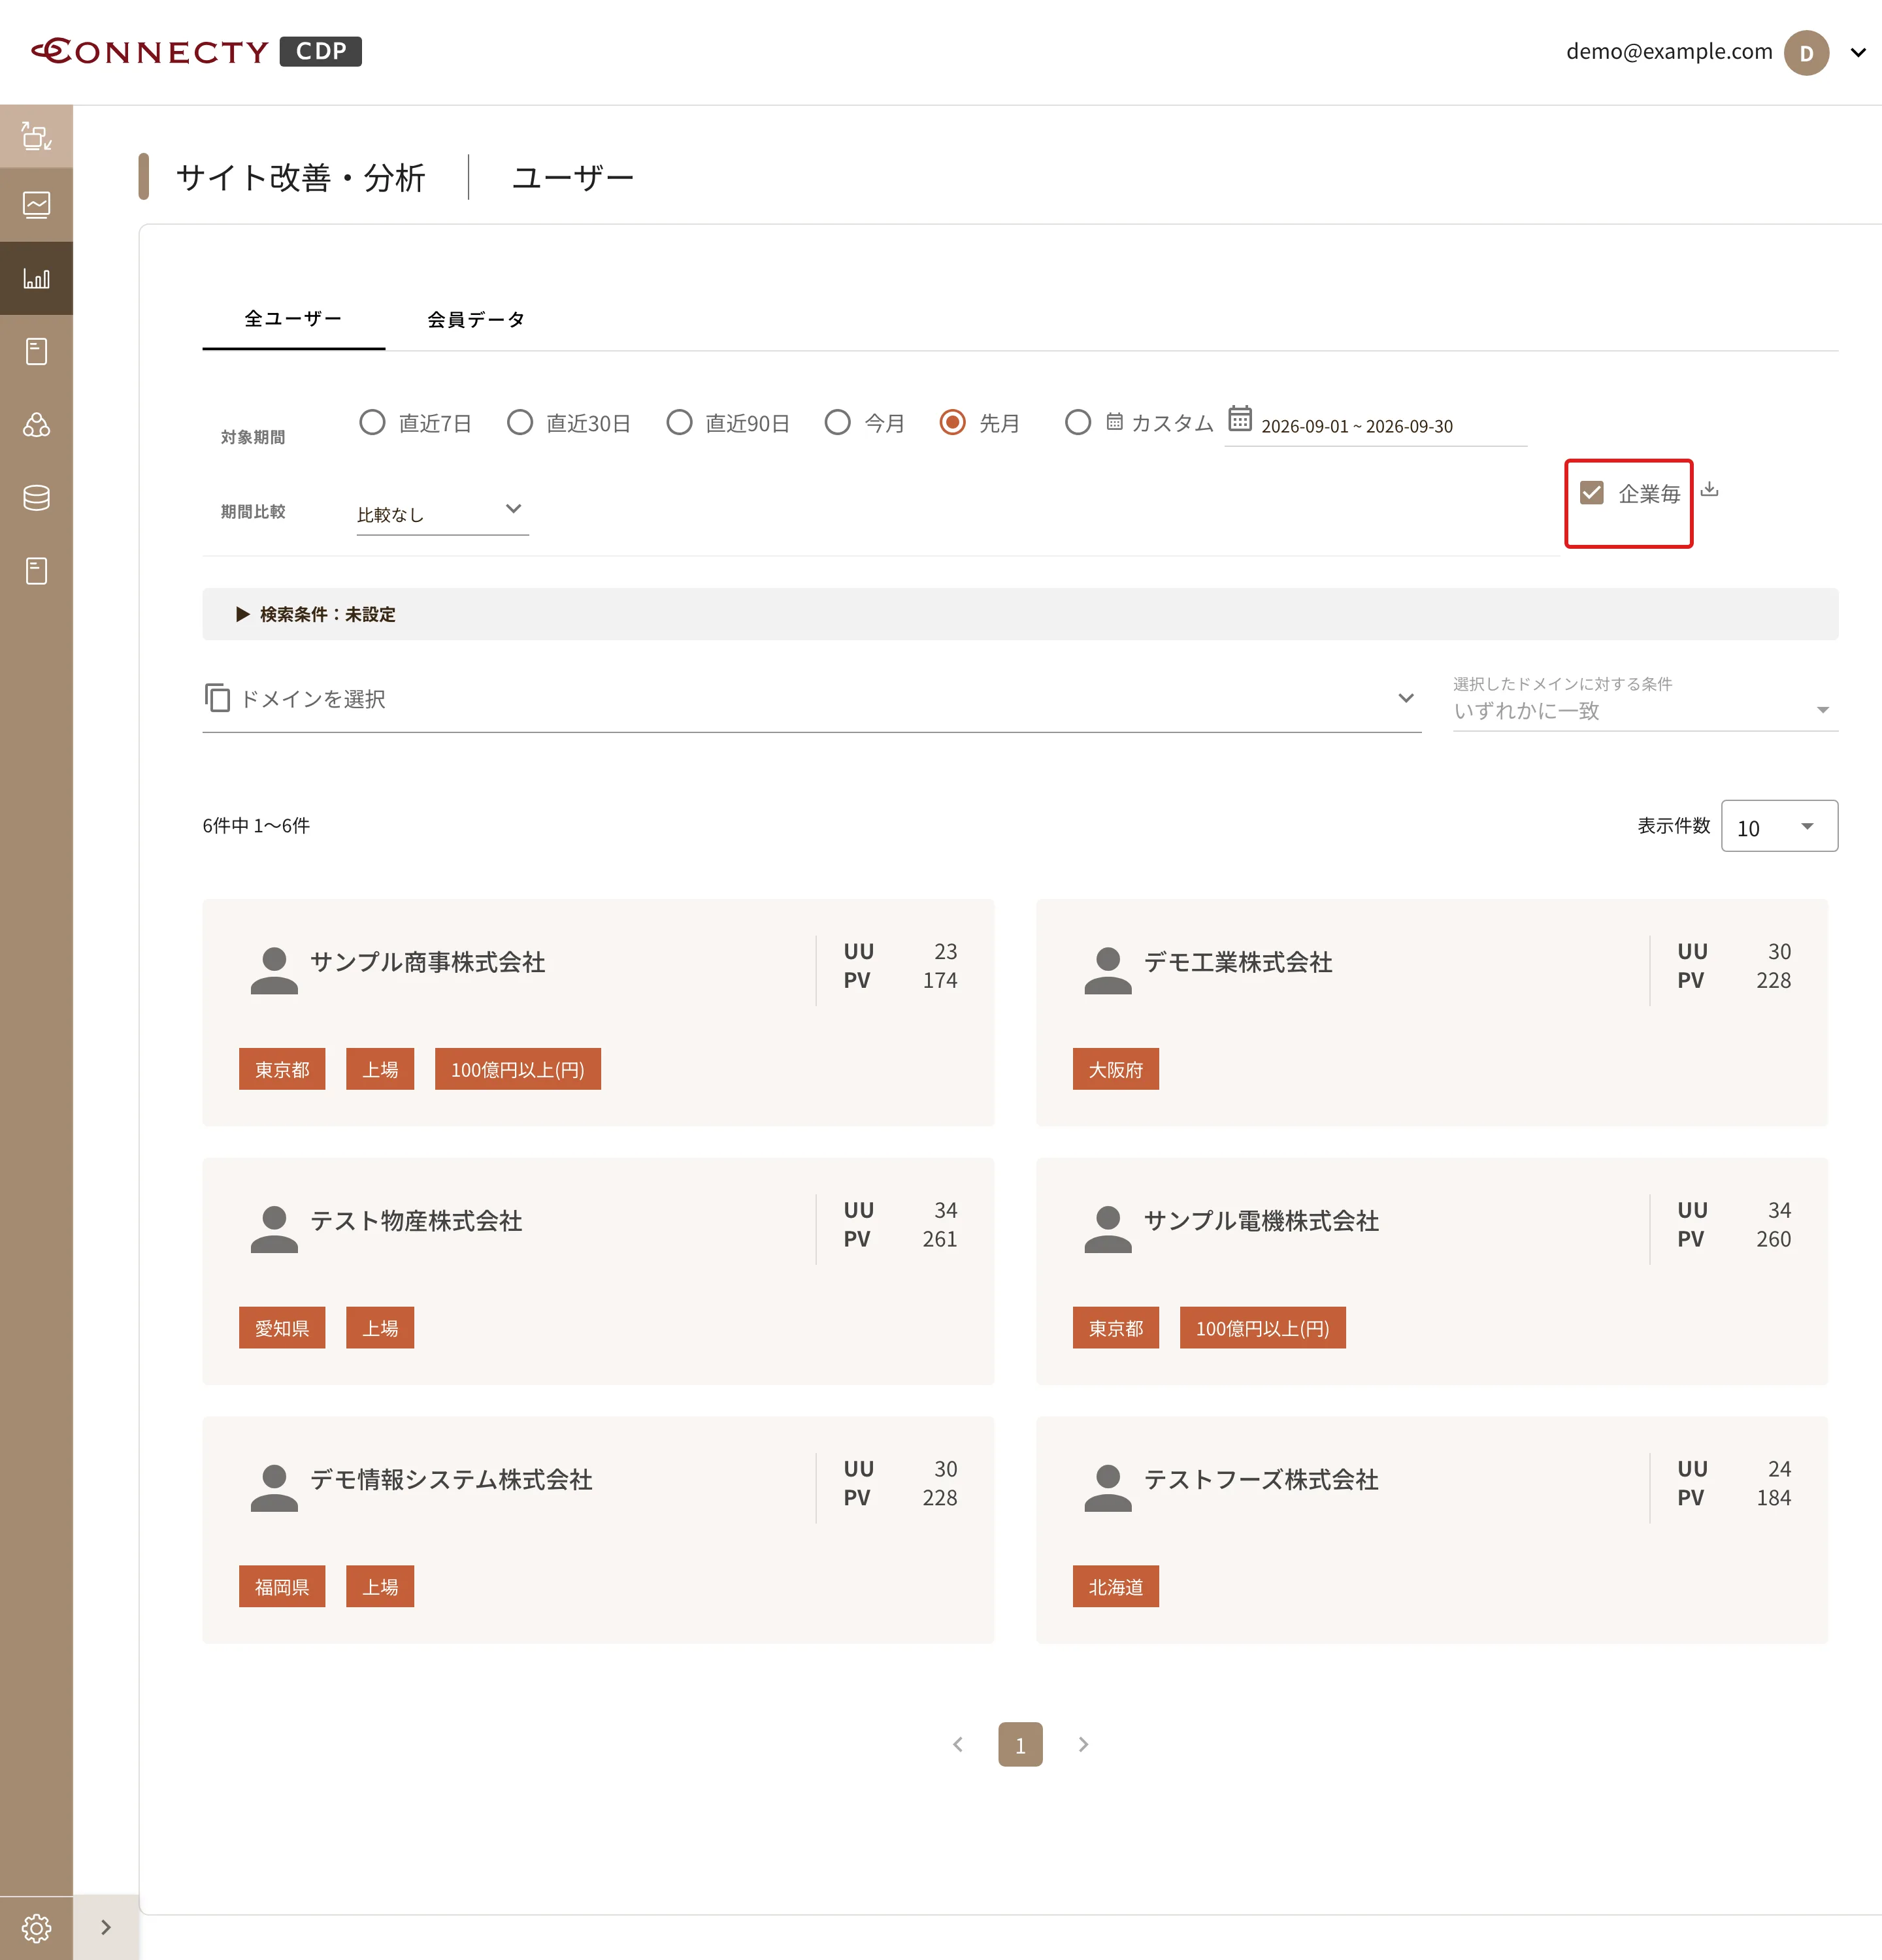Select the 直近90日 radio button
This screenshot has height=1960, width=1882.
click(x=679, y=422)
